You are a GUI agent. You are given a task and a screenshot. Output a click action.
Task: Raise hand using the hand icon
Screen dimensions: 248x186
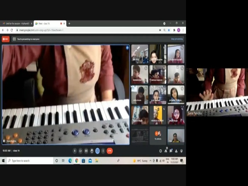pyautogui.click(x=92, y=151)
